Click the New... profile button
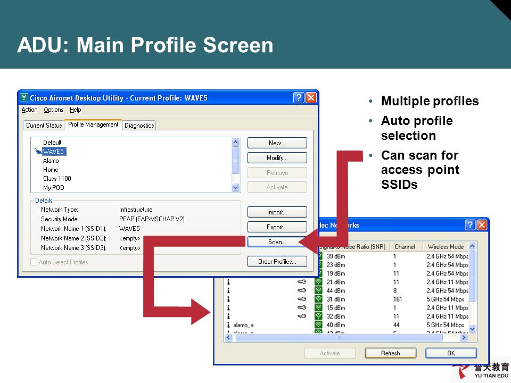Viewport: 511px width, 383px height. 277,143
